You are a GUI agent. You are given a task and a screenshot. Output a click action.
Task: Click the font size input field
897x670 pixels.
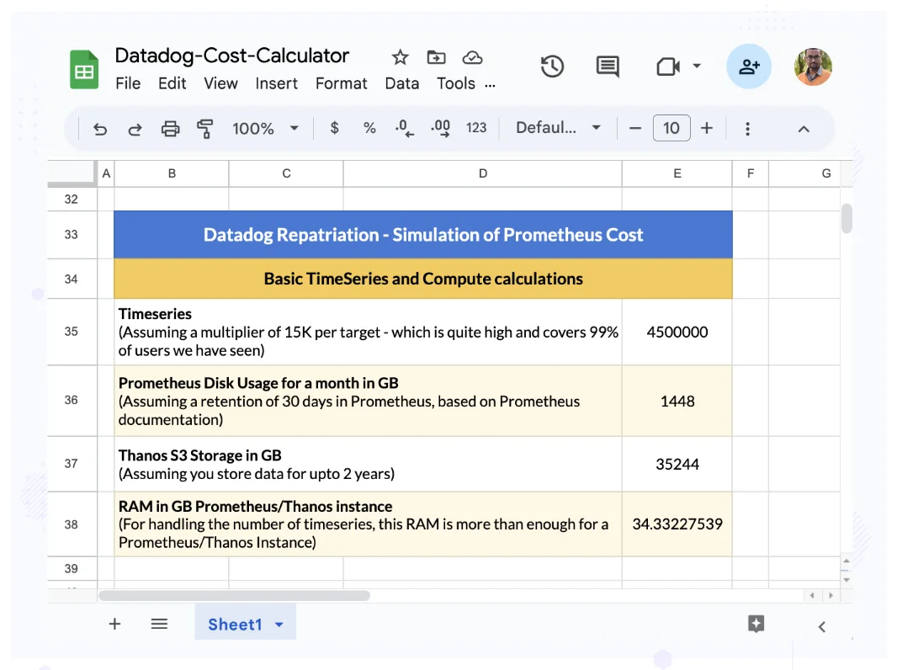[671, 128]
